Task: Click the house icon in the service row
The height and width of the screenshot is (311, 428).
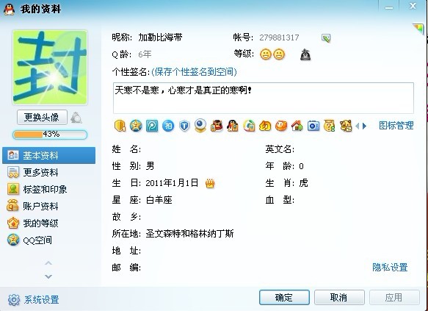Action: 297,126
